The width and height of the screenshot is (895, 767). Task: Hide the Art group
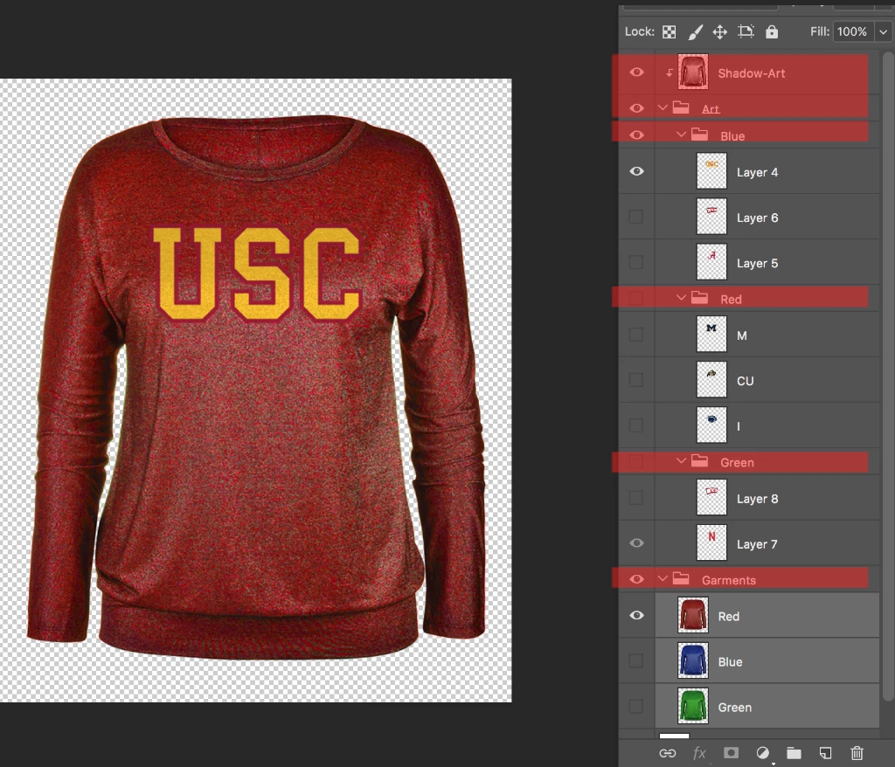coord(636,107)
